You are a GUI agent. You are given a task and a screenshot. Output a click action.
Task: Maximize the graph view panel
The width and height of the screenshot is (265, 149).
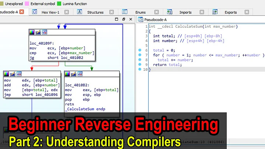click(x=116, y=19)
